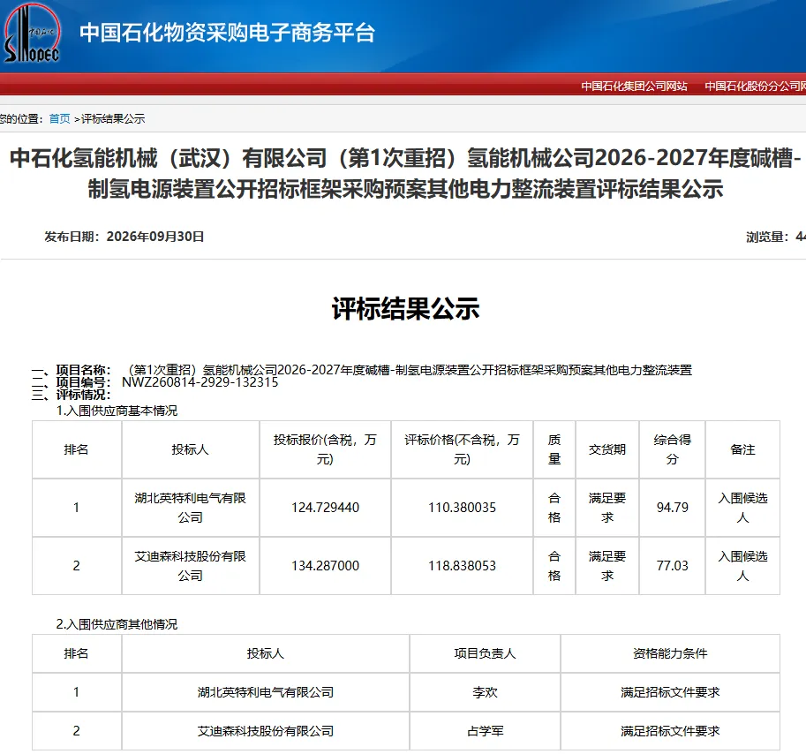Click the publish date 2026年09月30日
This screenshot has width=806, height=754.
click(x=155, y=237)
